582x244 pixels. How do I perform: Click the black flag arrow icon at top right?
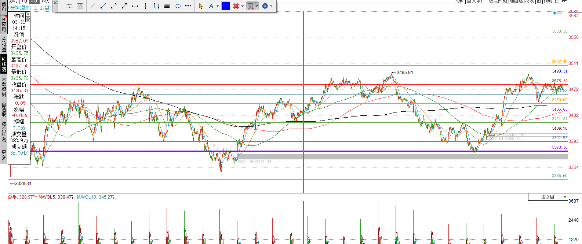click(x=564, y=1)
